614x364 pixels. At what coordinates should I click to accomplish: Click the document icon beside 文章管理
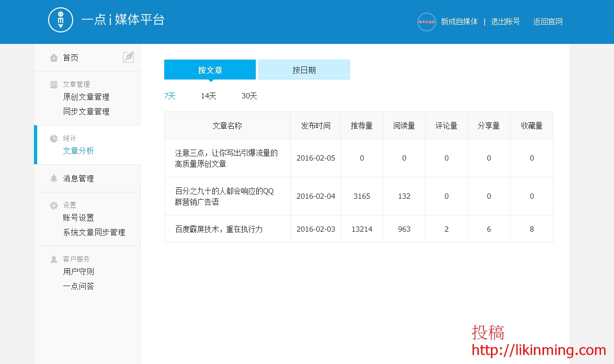pyautogui.click(x=54, y=84)
